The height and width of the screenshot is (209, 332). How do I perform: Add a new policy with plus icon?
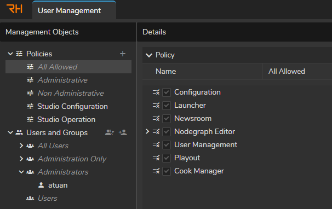click(x=123, y=54)
